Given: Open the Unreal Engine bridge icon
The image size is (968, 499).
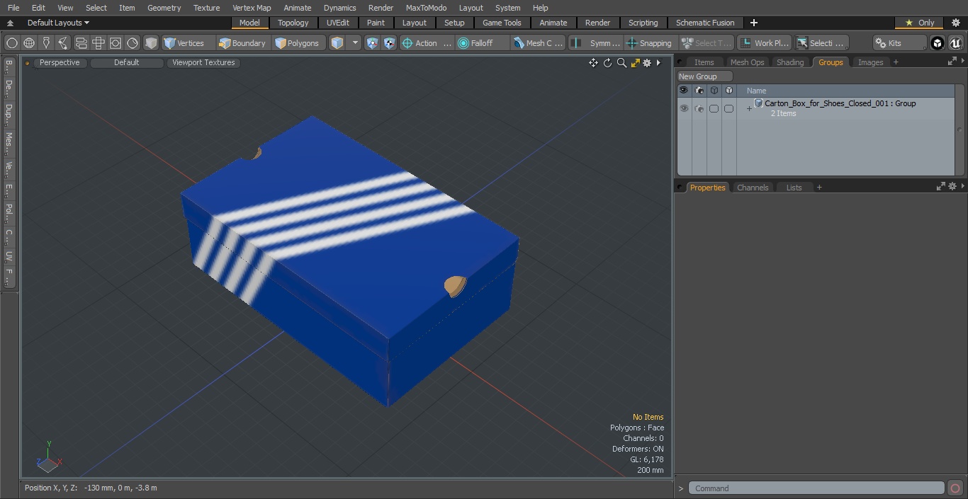Looking at the screenshot, I should point(955,43).
